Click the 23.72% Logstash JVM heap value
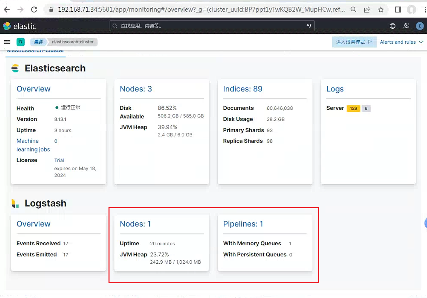Viewport: 427px width, 298px height. click(x=160, y=254)
